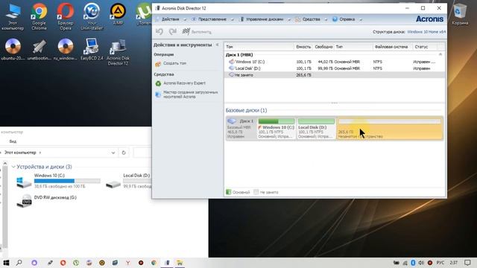The height and width of the screenshot is (268, 477).
Task: Click the Explorer vertical scrollbar up arrow
Action: [x=4, y=164]
